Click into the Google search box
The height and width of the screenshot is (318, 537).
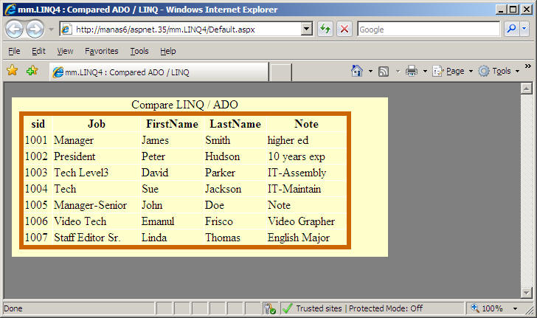[x=428, y=29]
